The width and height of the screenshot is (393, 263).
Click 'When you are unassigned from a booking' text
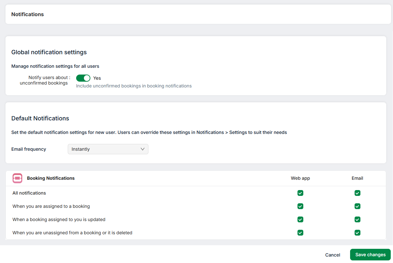point(72,233)
